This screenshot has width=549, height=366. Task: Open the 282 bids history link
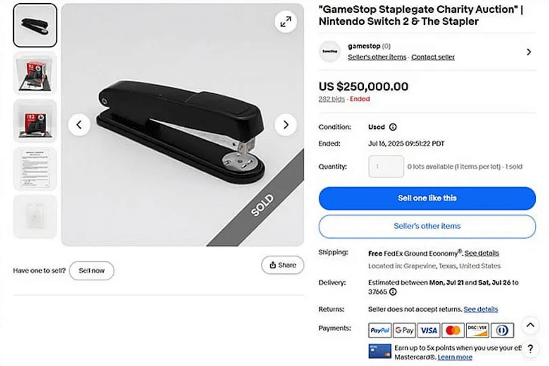pyautogui.click(x=332, y=99)
